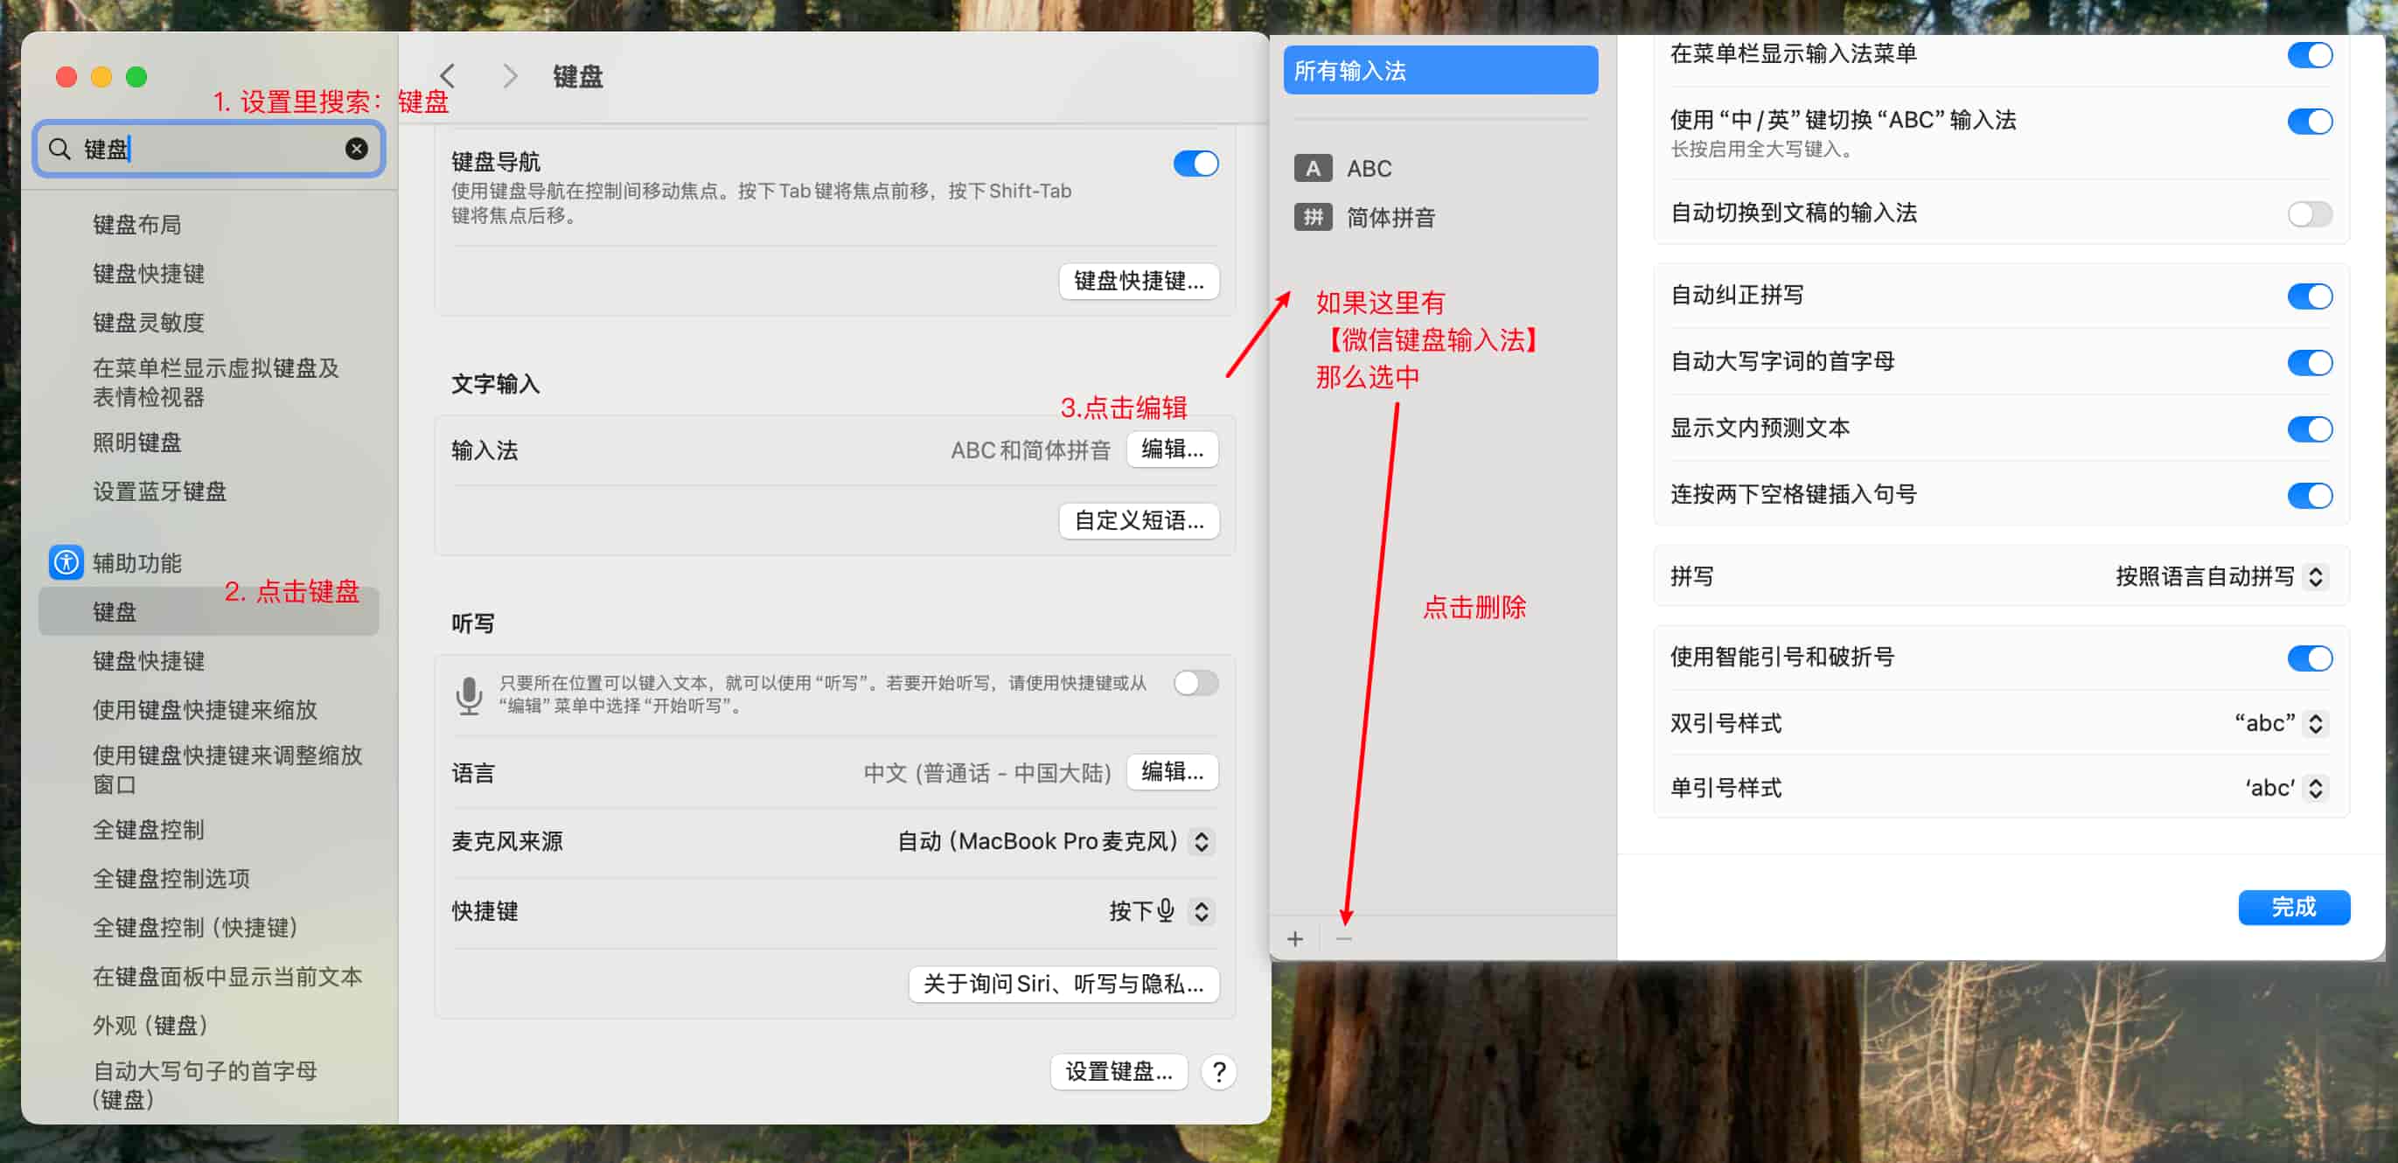The height and width of the screenshot is (1163, 2398).
Task: Open 拼写 language dropdown
Action: click(2314, 576)
